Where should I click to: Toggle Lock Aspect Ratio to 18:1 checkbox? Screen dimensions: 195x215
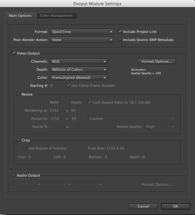tap(89, 102)
